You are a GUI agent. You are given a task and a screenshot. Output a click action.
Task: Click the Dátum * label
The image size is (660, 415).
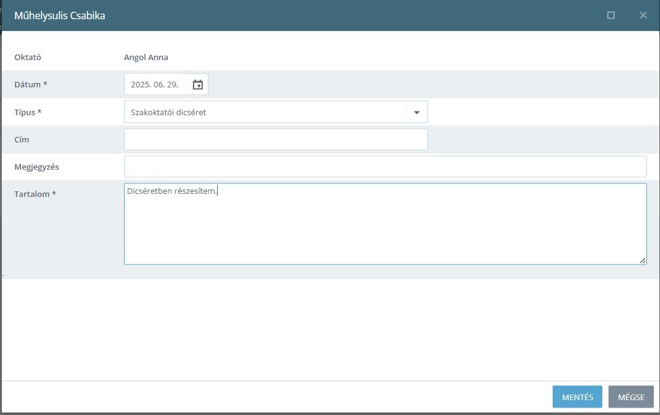tap(31, 84)
